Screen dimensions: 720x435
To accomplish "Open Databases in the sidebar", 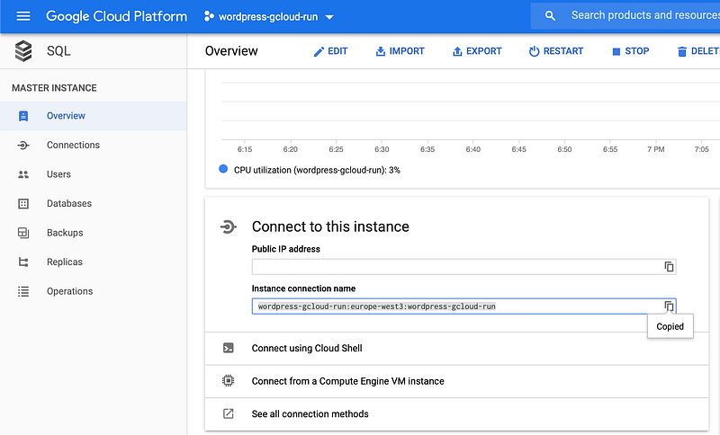I will pyautogui.click(x=94, y=204).
